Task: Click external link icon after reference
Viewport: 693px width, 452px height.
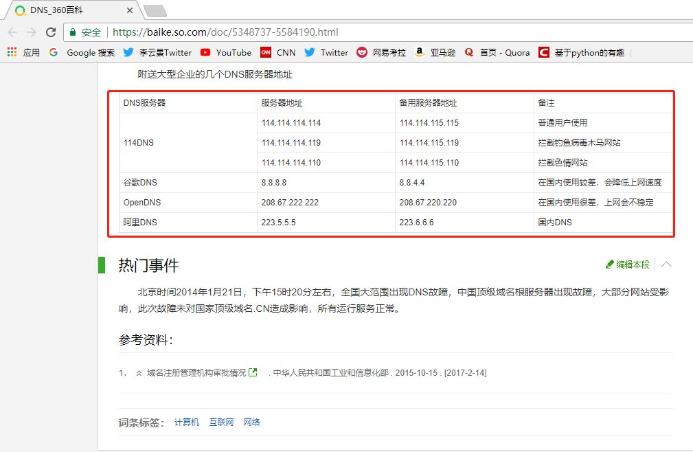Action: [253, 372]
